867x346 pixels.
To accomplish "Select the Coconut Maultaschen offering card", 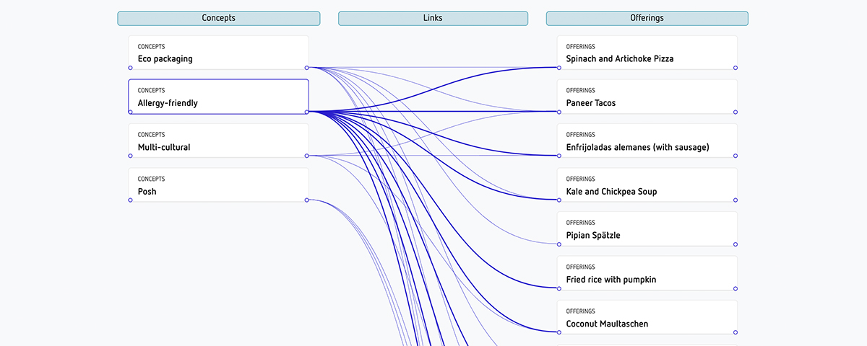I will tap(647, 317).
